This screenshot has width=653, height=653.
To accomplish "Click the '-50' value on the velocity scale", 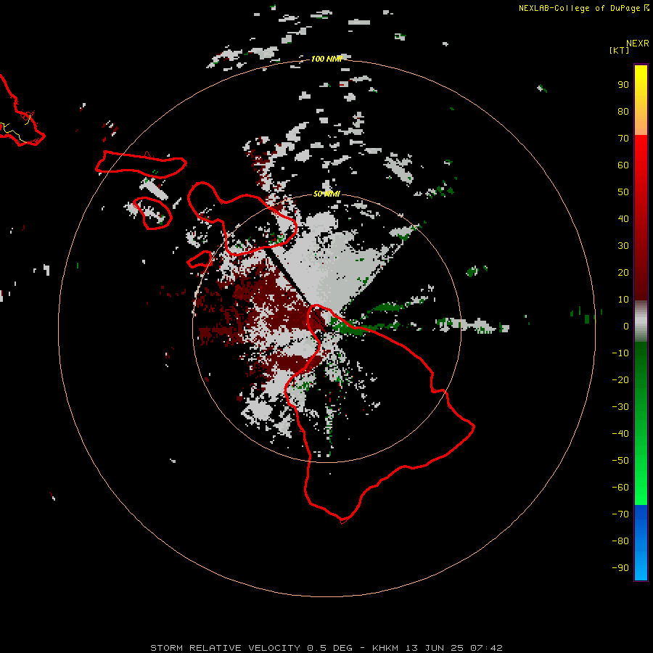I will (620, 461).
